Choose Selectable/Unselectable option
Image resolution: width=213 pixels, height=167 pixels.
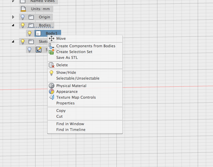[85, 78]
